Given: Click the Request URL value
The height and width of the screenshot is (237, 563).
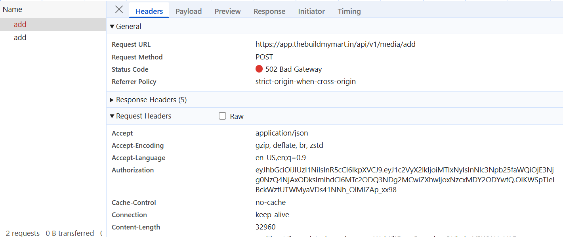Looking at the screenshot, I should tap(335, 44).
